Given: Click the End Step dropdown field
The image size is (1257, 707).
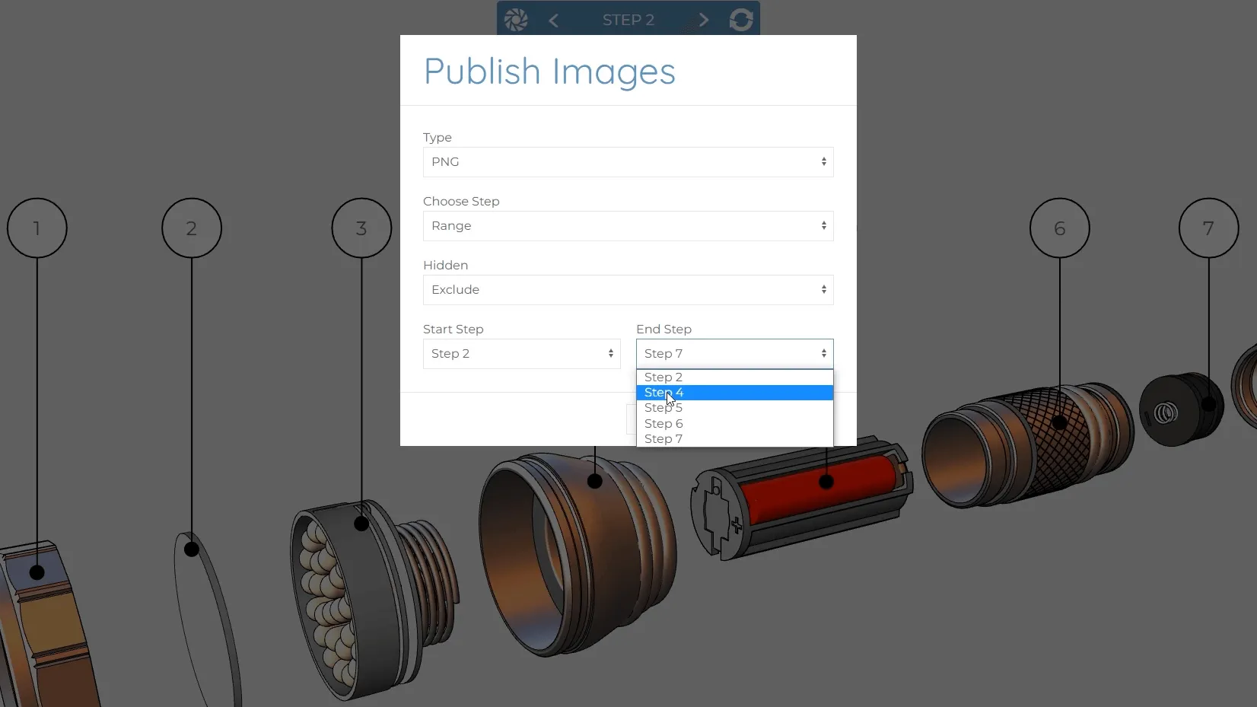Looking at the screenshot, I should click(735, 354).
